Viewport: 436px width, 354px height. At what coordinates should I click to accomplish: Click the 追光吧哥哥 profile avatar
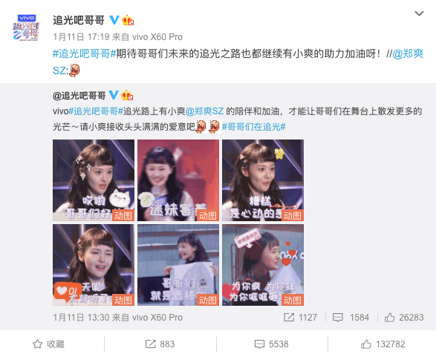click(x=26, y=27)
